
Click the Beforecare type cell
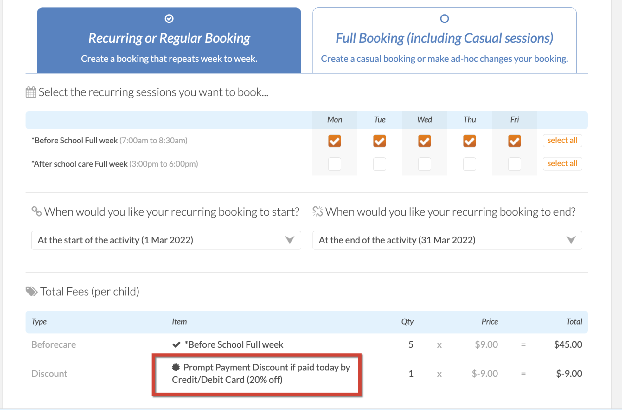54,344
